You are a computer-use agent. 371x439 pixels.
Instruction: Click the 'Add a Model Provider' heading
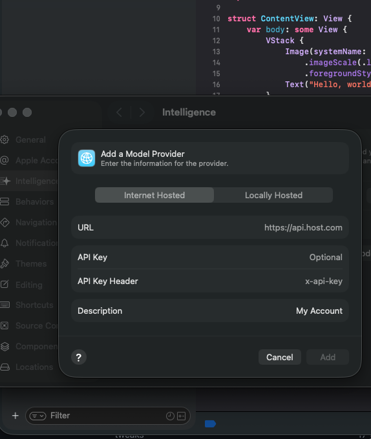(143, 154)
